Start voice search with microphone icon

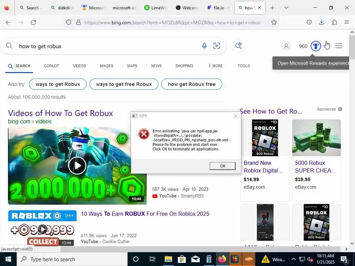tap(204, 46)
